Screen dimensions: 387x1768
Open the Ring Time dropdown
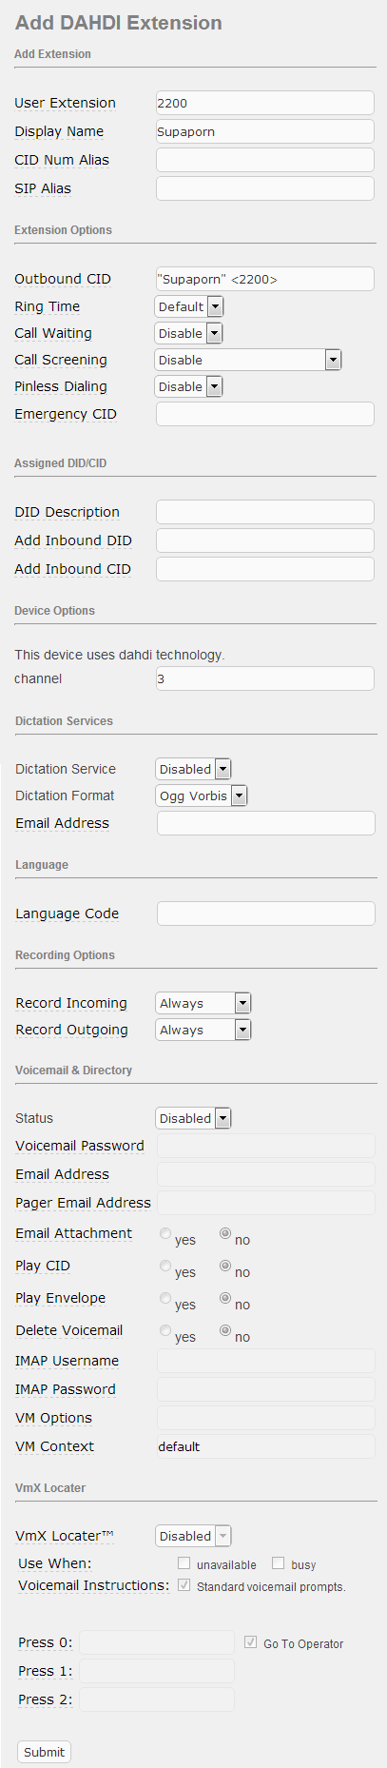(189, 306)
